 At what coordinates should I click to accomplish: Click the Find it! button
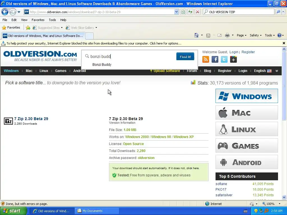(x=185, y=57)
